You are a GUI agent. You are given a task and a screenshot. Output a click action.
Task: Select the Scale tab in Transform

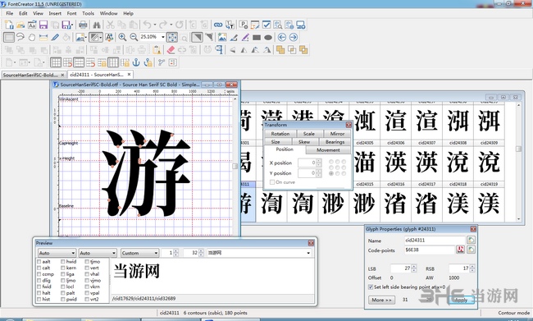click(x=308, y=134)
